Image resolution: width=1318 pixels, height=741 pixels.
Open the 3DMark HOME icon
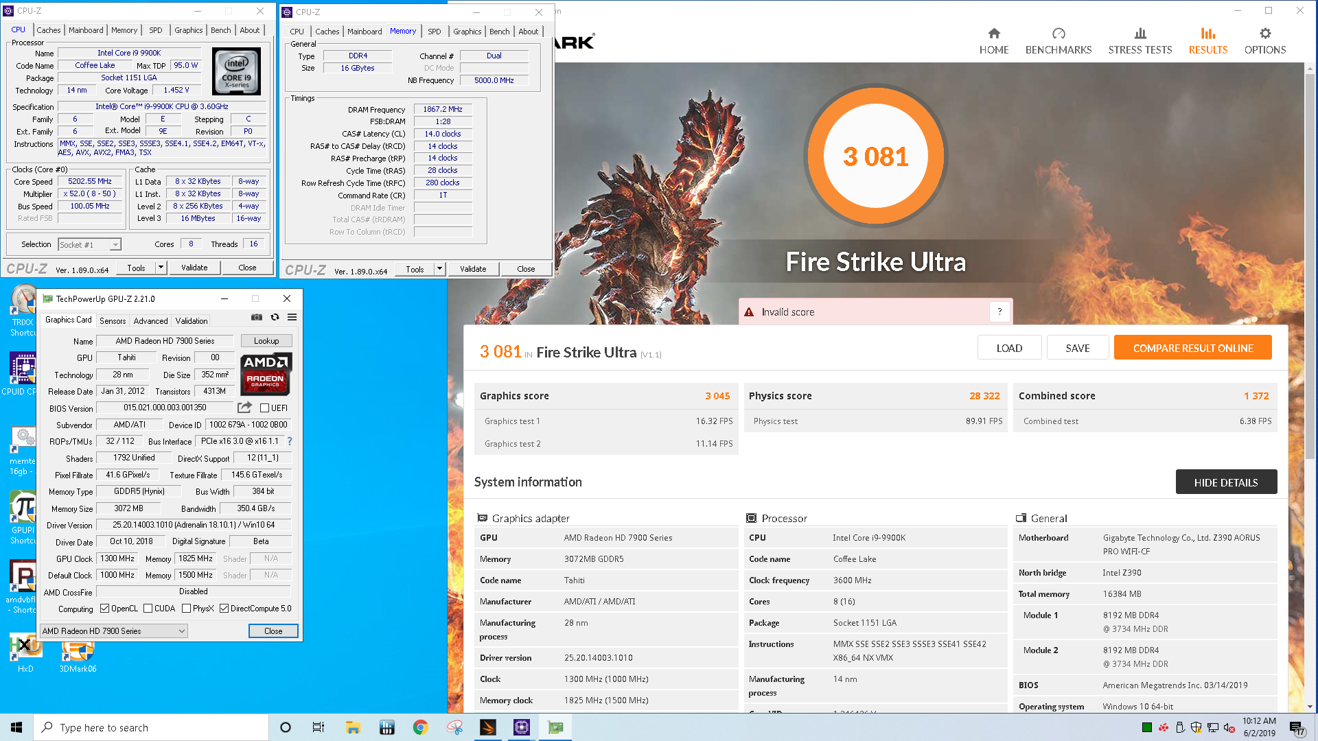click(994, 34)
